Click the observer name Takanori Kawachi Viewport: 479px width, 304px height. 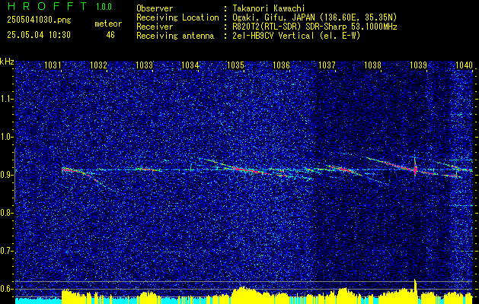point(268,8)
